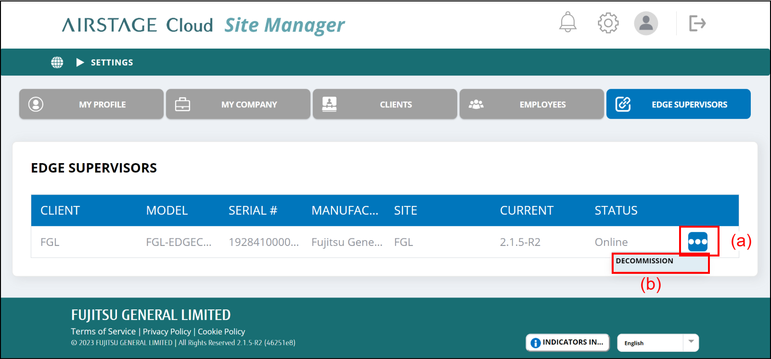Image resolution: width=771 pixels, height=359 pixels.
Task: Switch to the My Company tab
Action: tap(238, 104)
